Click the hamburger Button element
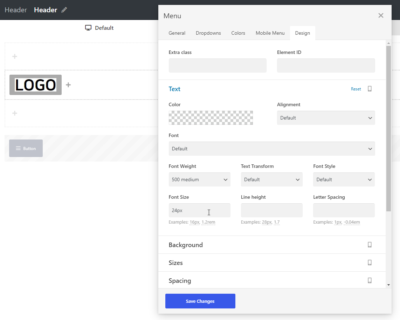The height and width of the screenshot is (320, 400). pyautogui.click(x=26, y=148)
